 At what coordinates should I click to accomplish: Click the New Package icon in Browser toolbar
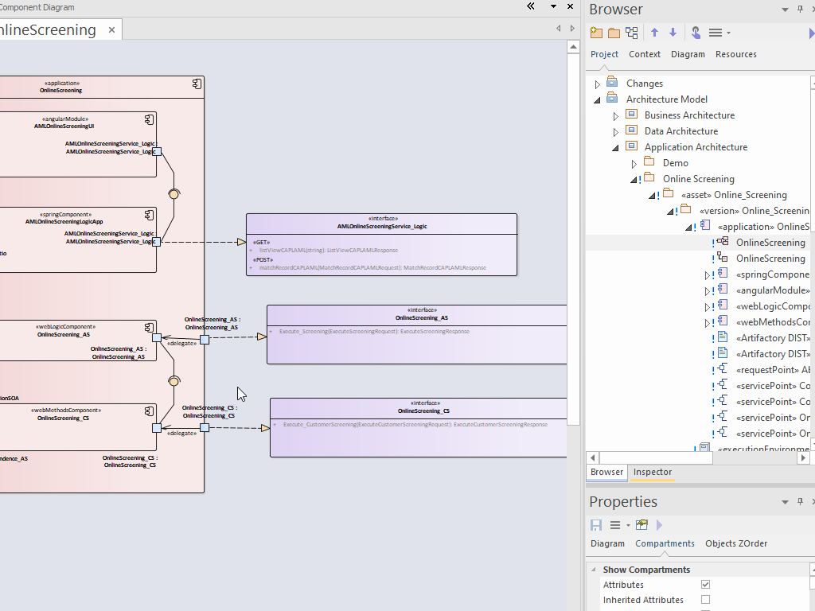[x=596, y=33]
